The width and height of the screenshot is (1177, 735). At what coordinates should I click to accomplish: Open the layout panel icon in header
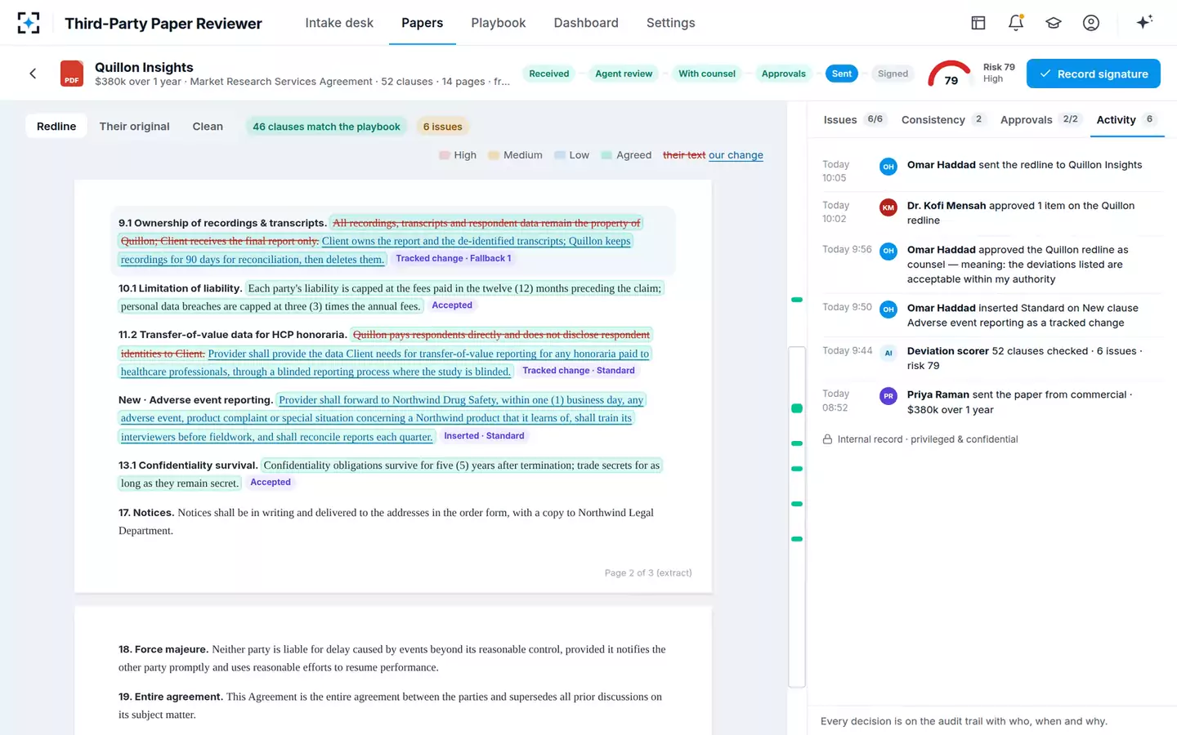[x=978, y=23]
